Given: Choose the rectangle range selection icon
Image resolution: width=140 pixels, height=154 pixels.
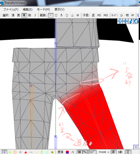Looking at the screenshot, I should pos(56,15).
